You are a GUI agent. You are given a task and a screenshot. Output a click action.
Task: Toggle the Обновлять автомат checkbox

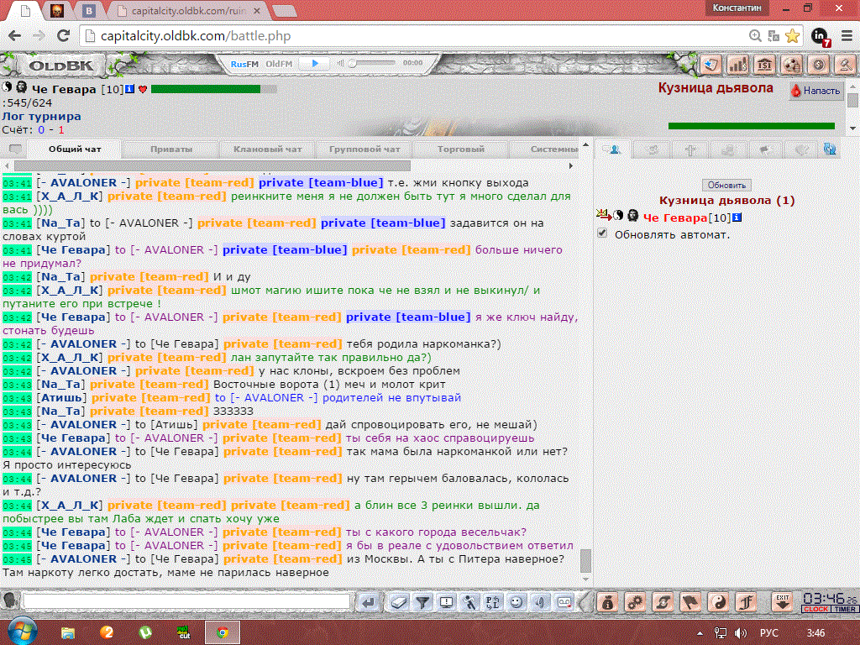[602, 233]
